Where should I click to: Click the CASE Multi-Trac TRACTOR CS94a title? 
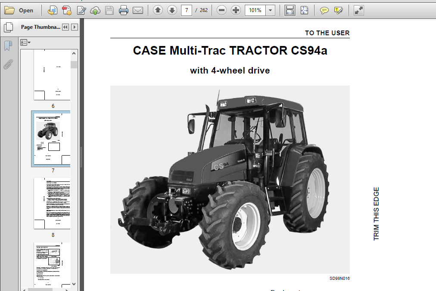pos(230,51)
